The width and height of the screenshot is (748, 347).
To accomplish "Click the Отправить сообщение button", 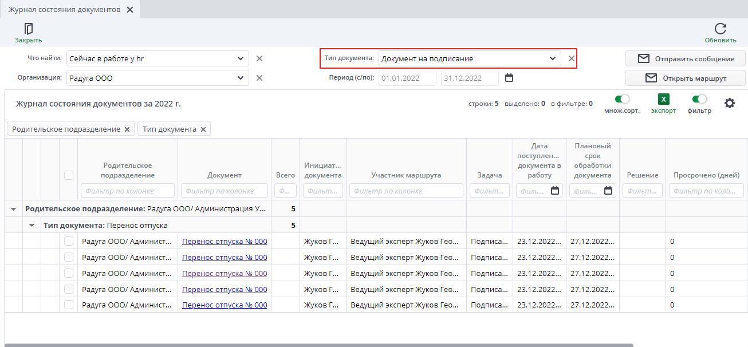I will pos(685,58).
